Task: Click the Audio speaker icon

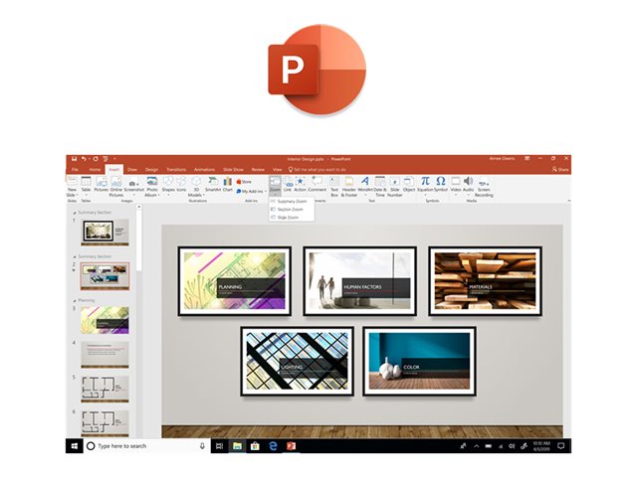Action: coord(469,181)
